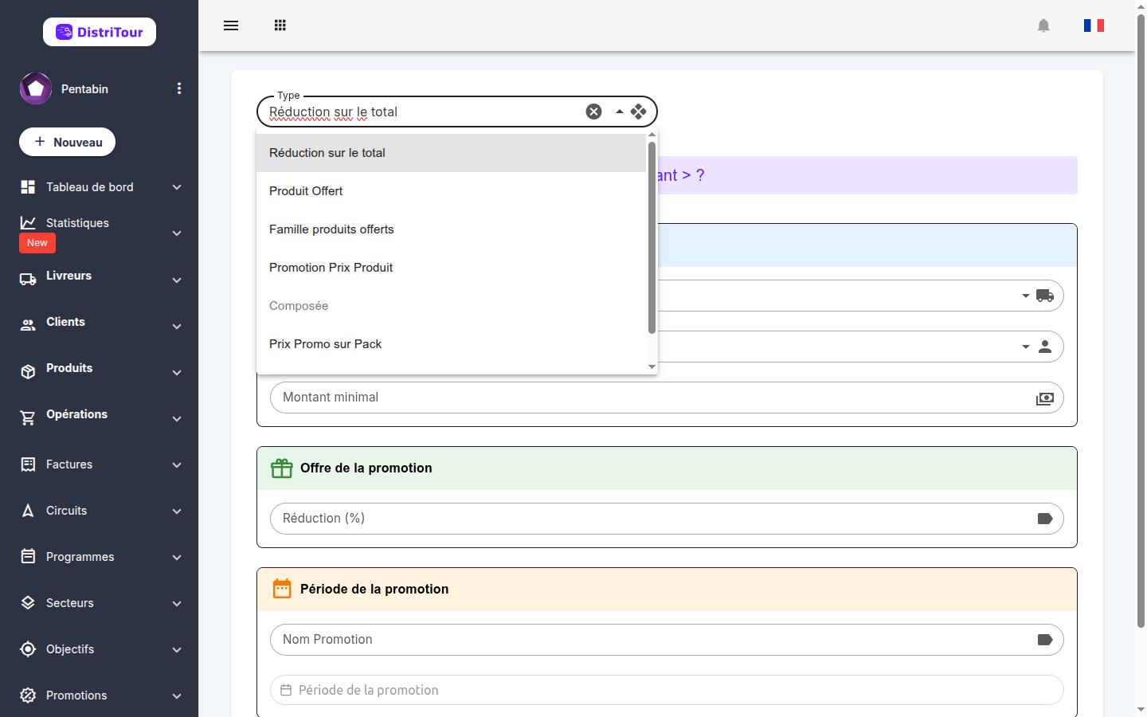
Task: Expand the Clients chevron
Action: (x=177, y=327)
